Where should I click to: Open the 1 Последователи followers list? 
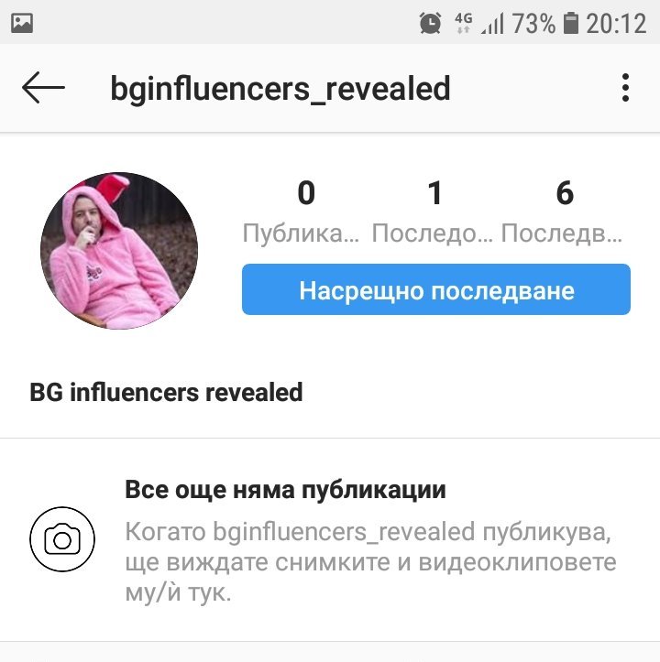coord(434,212)
